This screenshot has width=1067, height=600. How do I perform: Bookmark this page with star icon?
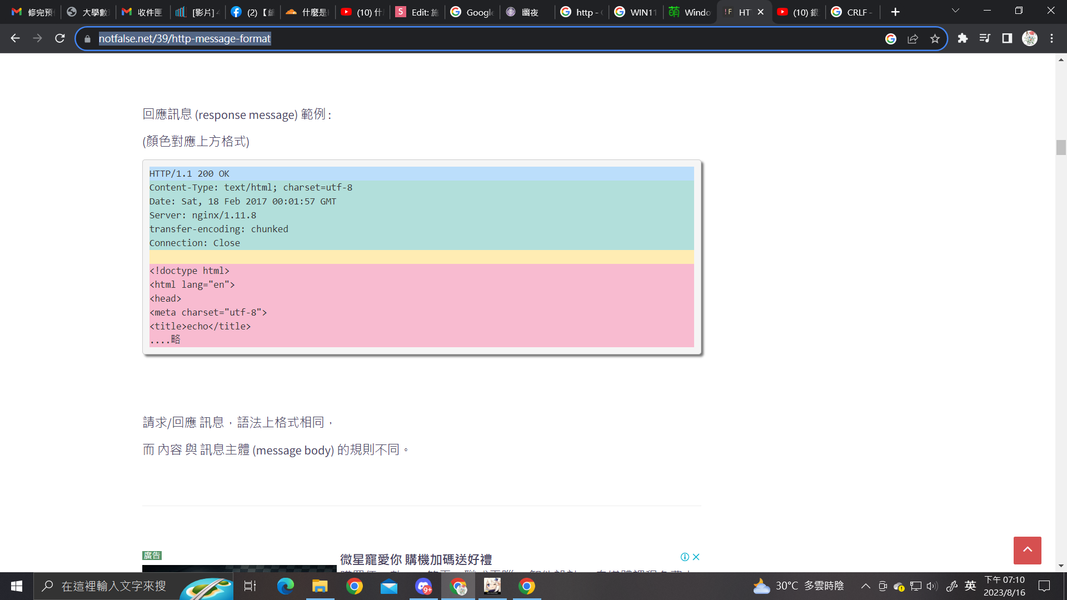935,38
